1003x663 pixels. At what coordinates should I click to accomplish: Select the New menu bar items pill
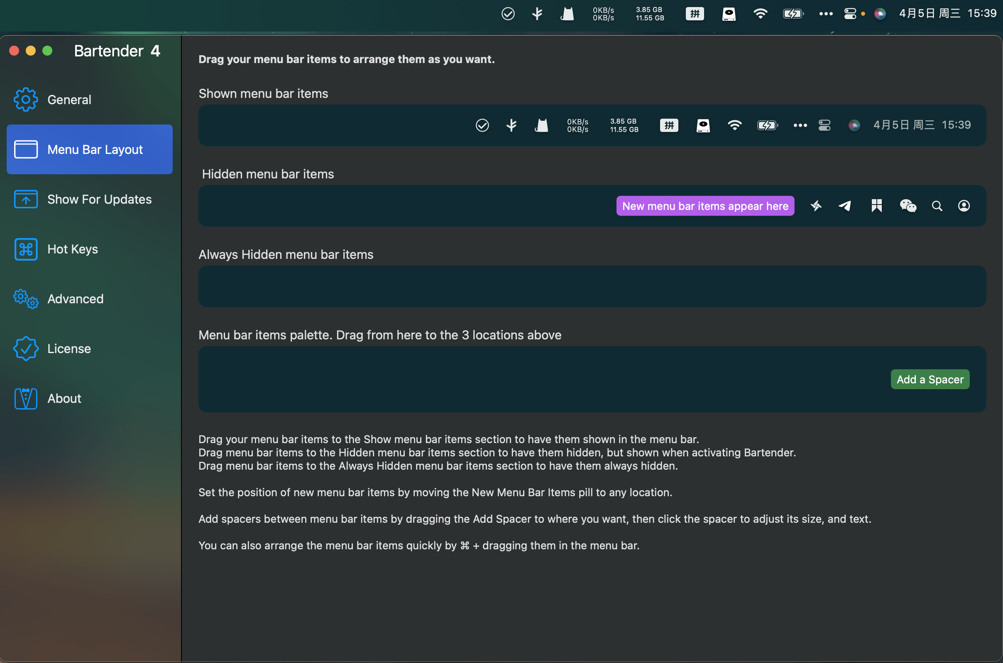(x=705, y=206)
